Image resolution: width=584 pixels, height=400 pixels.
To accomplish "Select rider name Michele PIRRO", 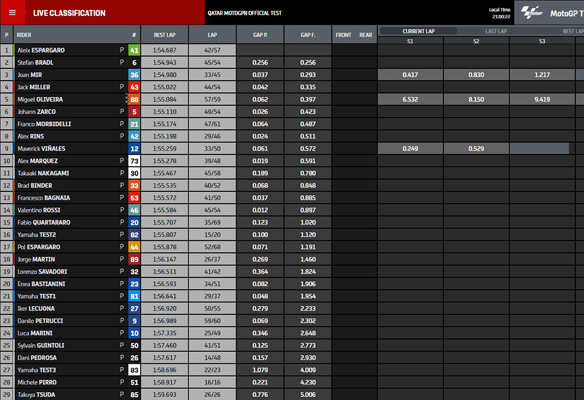I will point(37,382).
